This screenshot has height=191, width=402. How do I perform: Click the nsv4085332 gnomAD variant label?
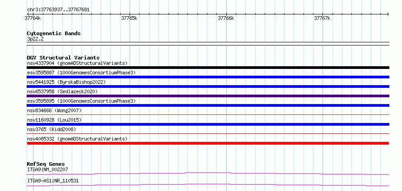point(77,139)
